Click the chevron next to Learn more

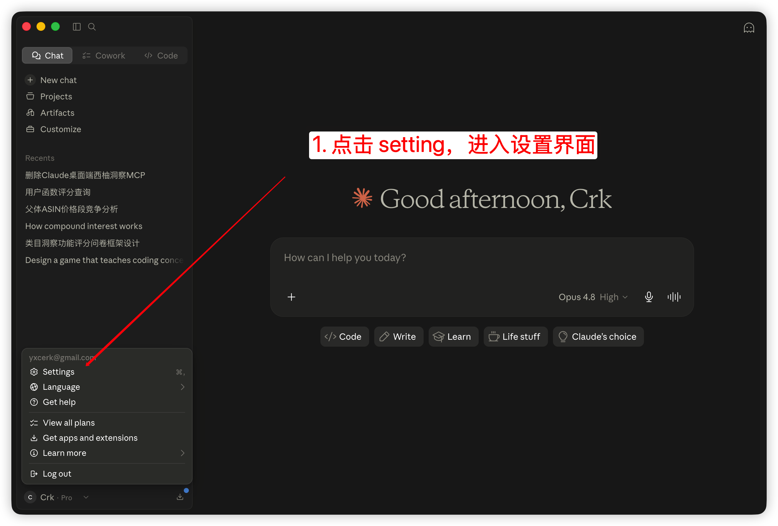click(183, 453)
